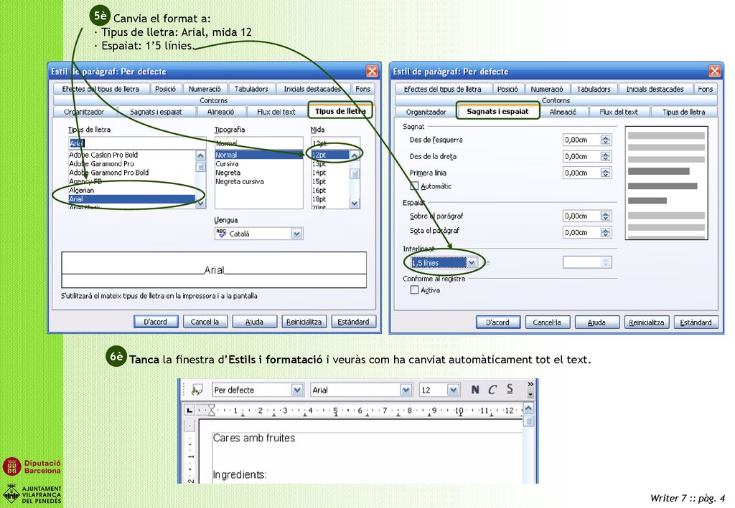This screenshot has width=735, height=508.
Task: Open the 1,5 línies line spacing dropdown
Action: pos(472,263)
